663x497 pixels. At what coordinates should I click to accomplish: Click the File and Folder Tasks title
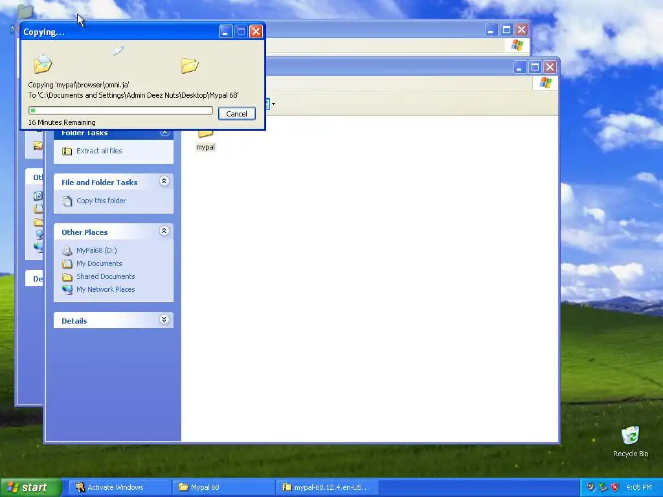pyautogui.click(x=99, y=182)
